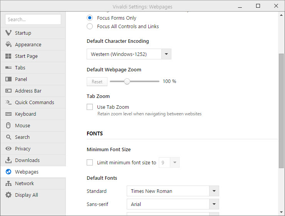Image resolution: width=285 pixels, height=216 pixels.
Task: Go to Privacy settings section
Action: pos(33,148)
